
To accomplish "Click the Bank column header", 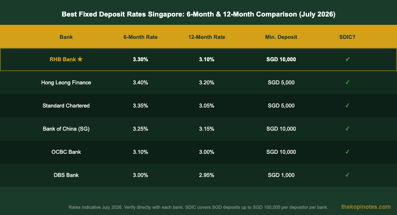I will coord(66,37).
